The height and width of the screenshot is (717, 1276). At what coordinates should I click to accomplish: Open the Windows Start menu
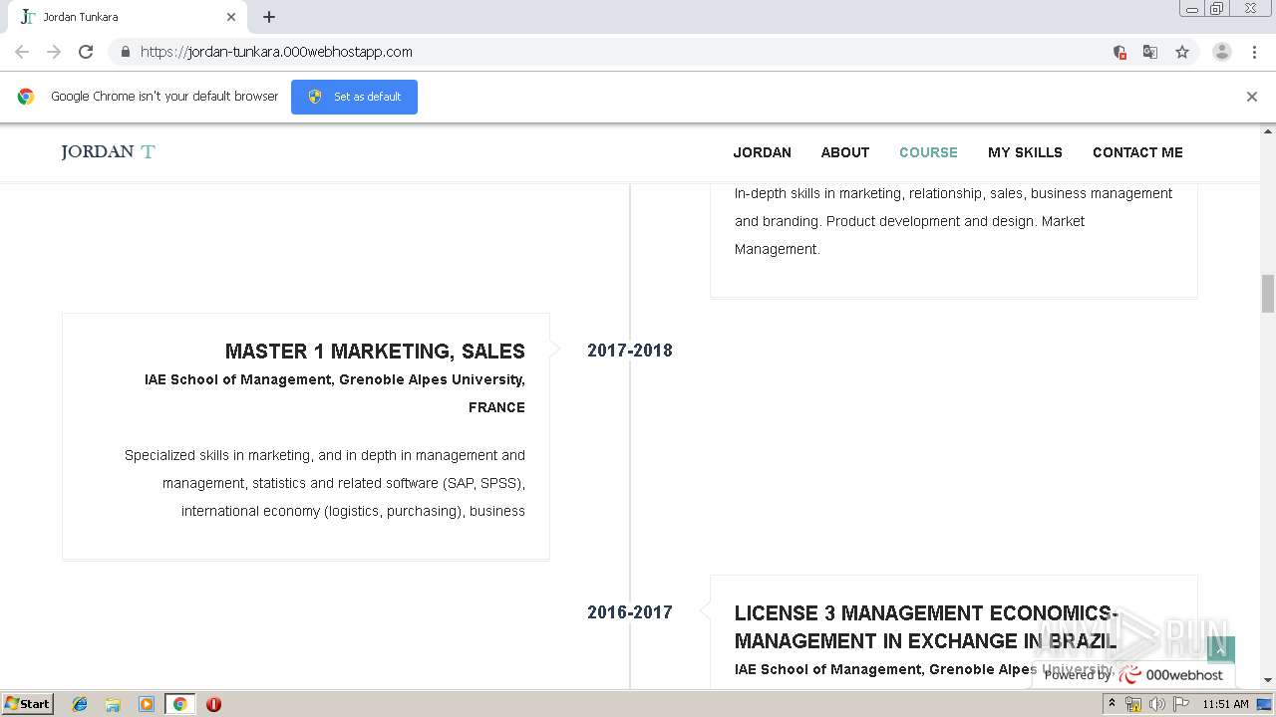[x=28, y=703]
